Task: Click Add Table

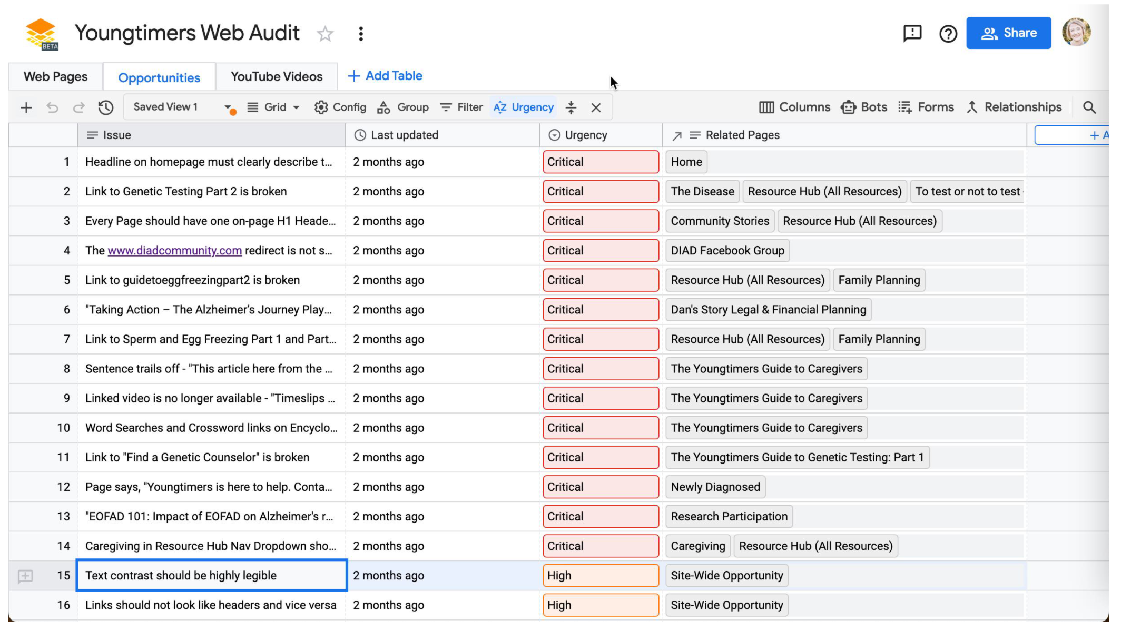Action: click(x=385, y=76)
